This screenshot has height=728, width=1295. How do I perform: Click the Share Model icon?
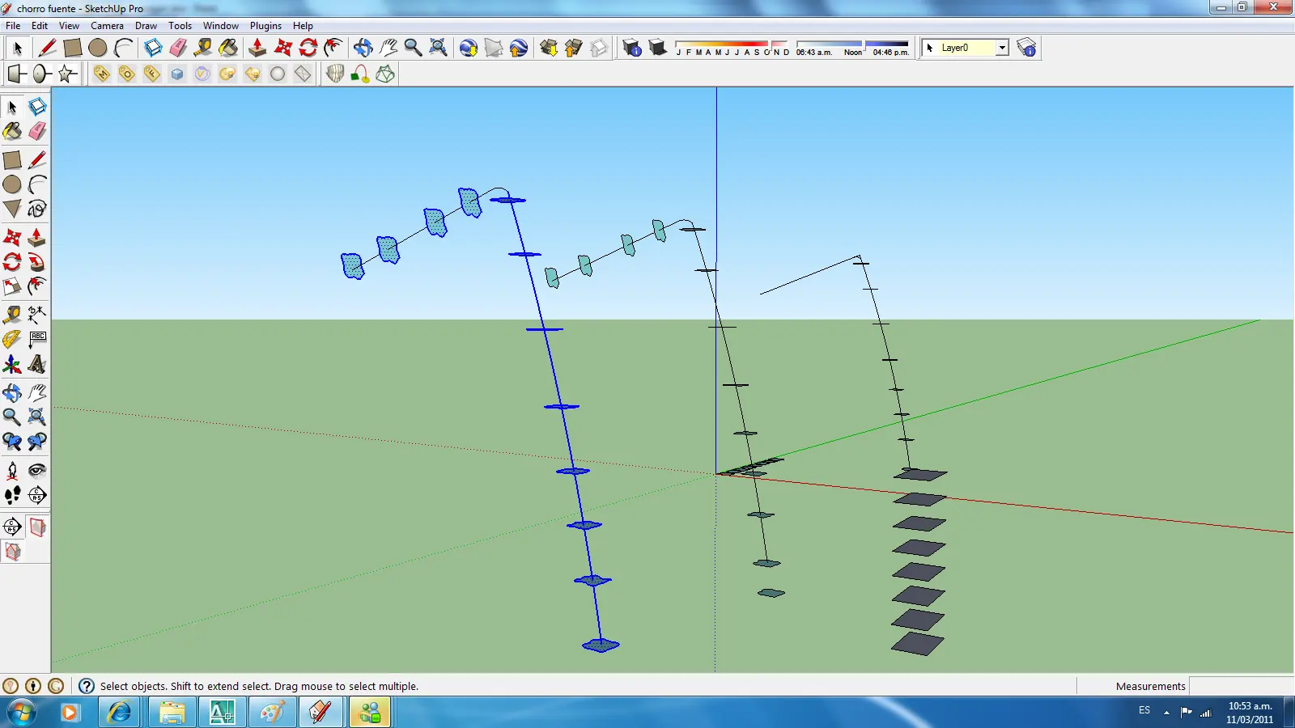(x=574, y=48)
